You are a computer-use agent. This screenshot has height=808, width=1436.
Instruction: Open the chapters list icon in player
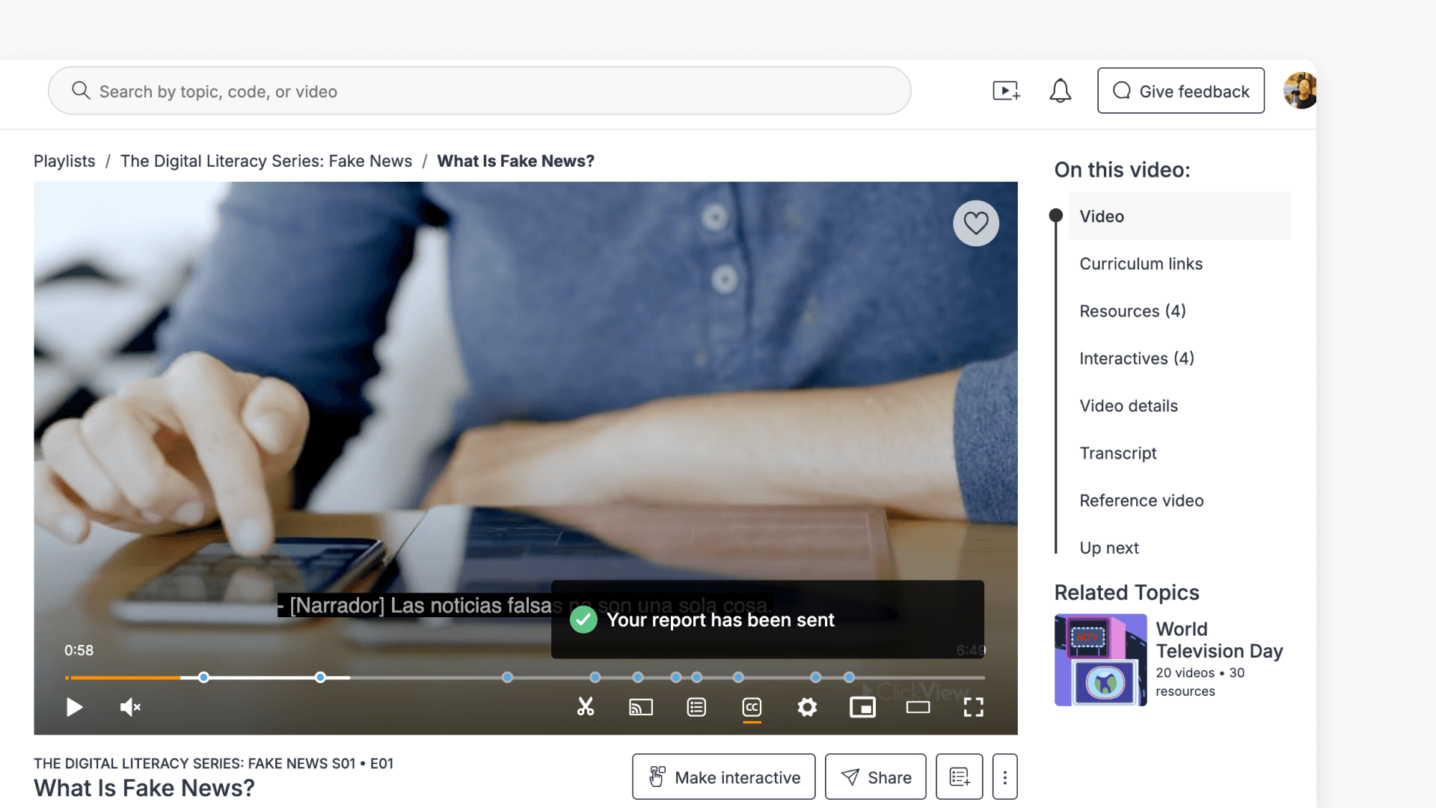(x=696, y=707)
